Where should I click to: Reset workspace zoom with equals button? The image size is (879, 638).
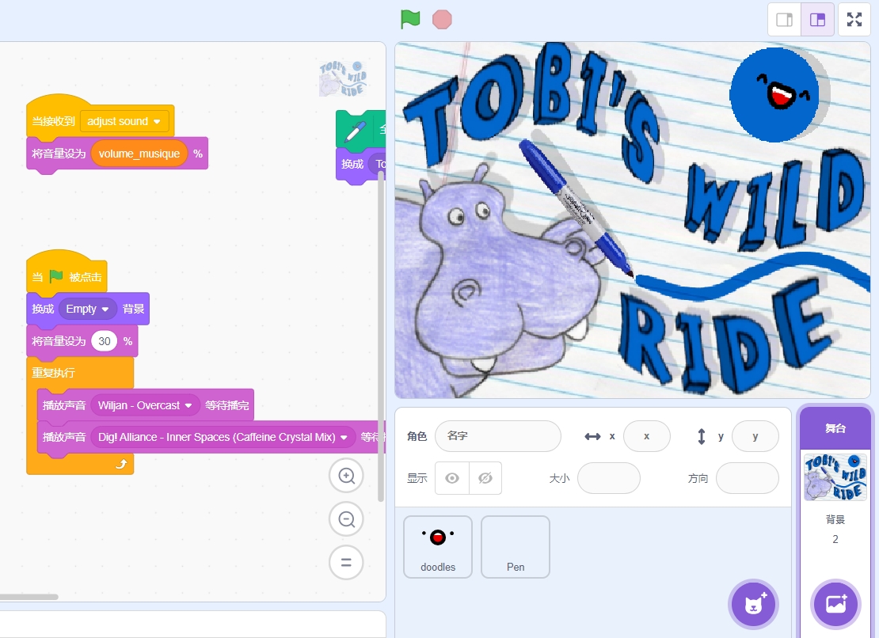click(x=346, y=563)
